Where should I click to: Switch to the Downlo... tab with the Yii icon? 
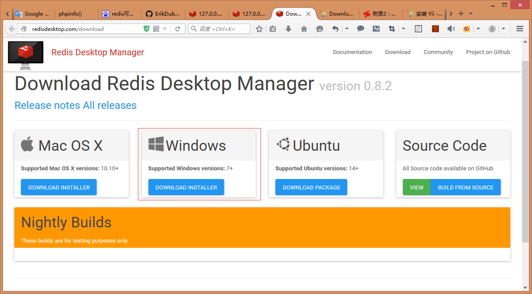click(338, 14)
